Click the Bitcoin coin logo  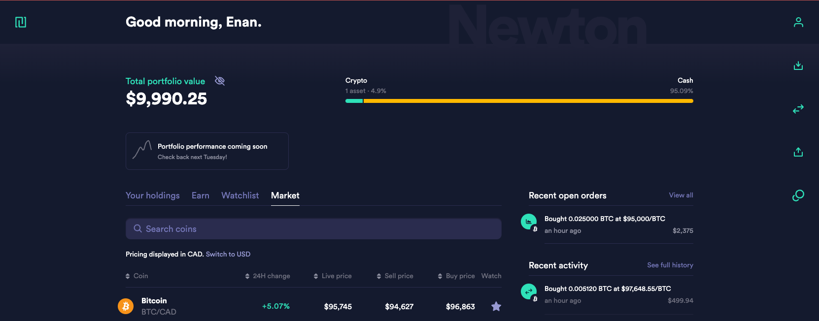[126, 306]
